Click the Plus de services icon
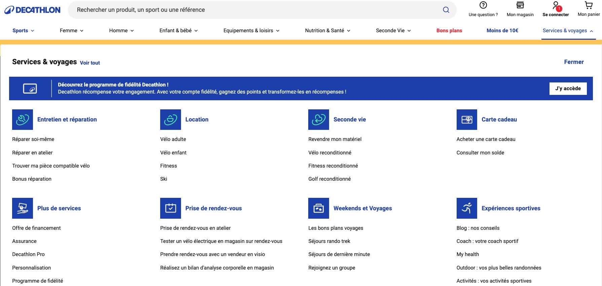Viewport: 602px width, 286px height. tap(23, 208)
